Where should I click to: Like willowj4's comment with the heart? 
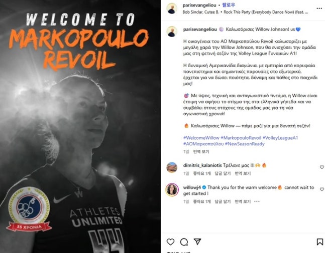321,189
